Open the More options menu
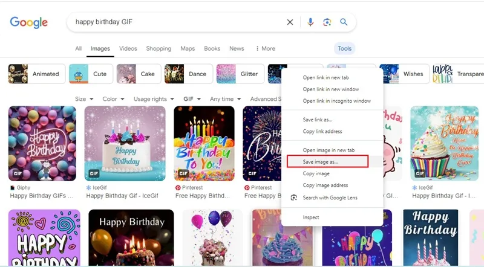 tap(266, 48)
